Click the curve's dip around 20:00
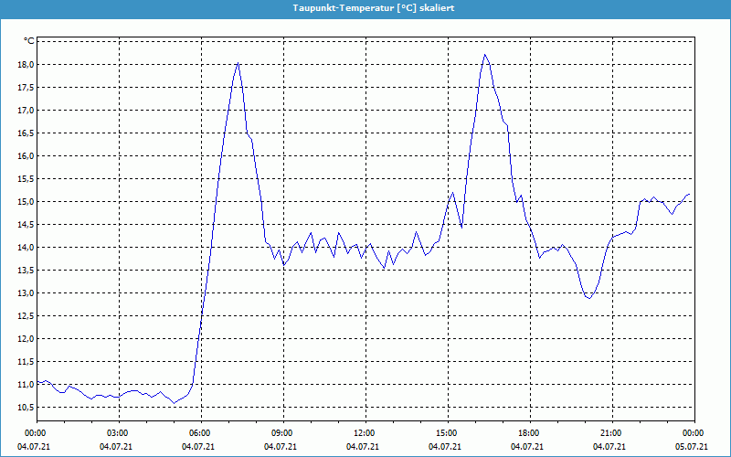This screenshot has width=731, height=457. (589, 298)
